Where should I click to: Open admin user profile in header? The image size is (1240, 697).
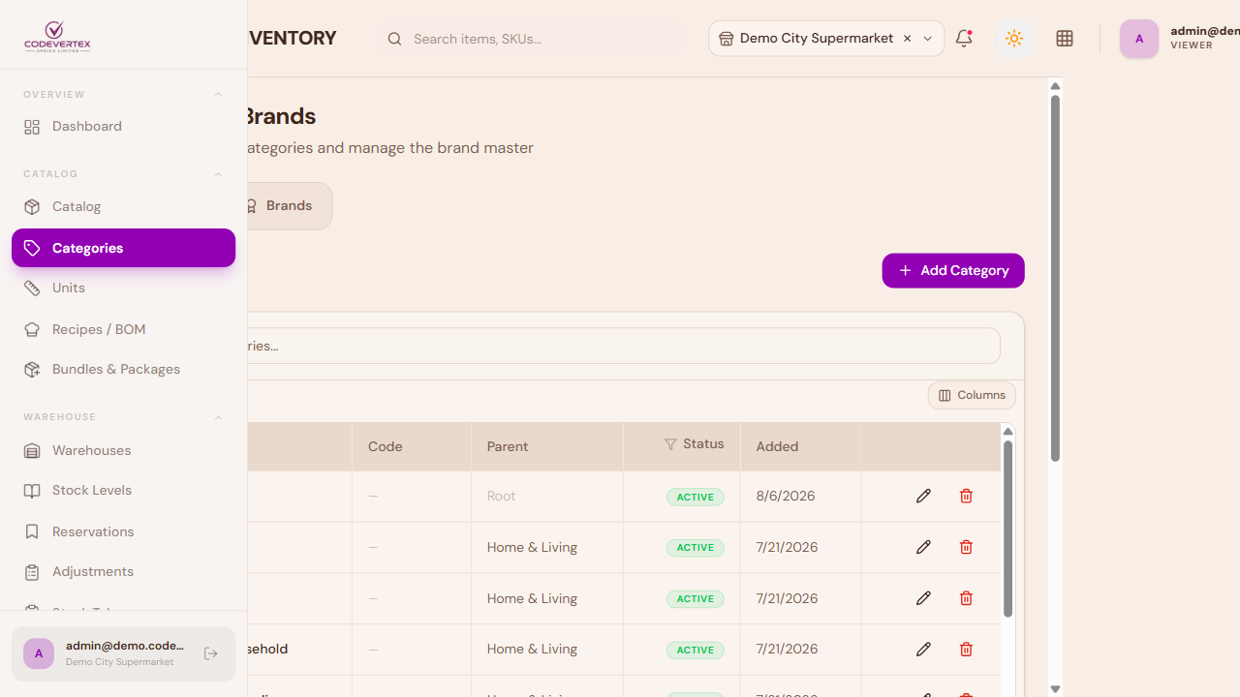pos(1180,39)
